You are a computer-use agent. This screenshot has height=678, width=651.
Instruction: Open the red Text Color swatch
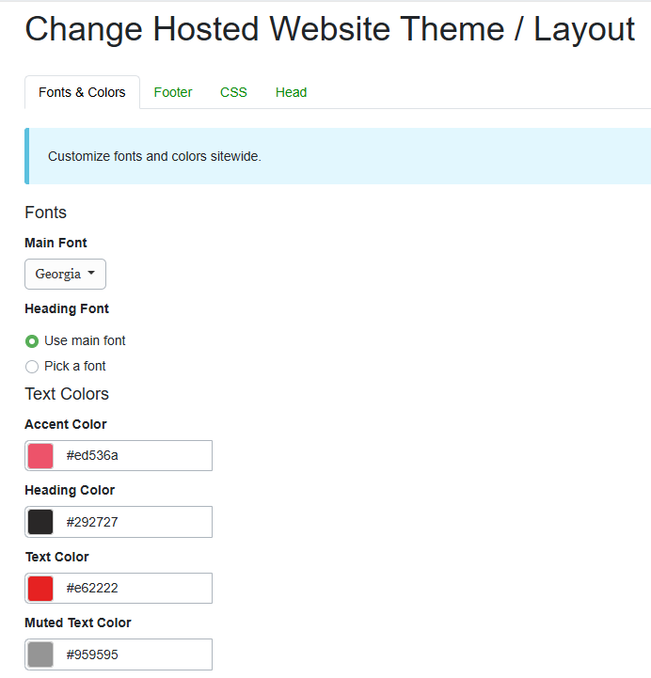click(40, 589)
